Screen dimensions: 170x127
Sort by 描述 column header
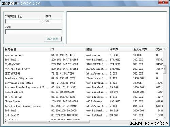pos(97,49)
